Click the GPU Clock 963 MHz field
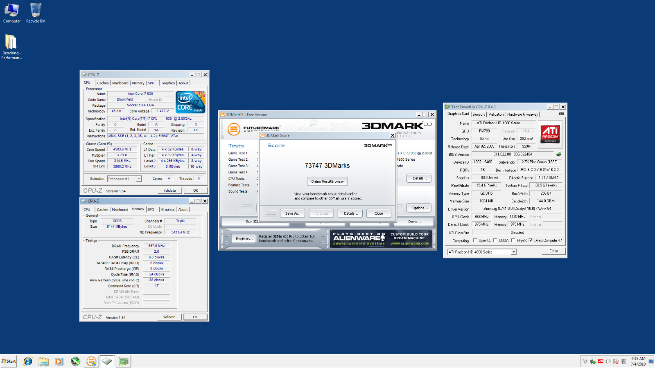This screenshot has width=655, height=368. 481,217
